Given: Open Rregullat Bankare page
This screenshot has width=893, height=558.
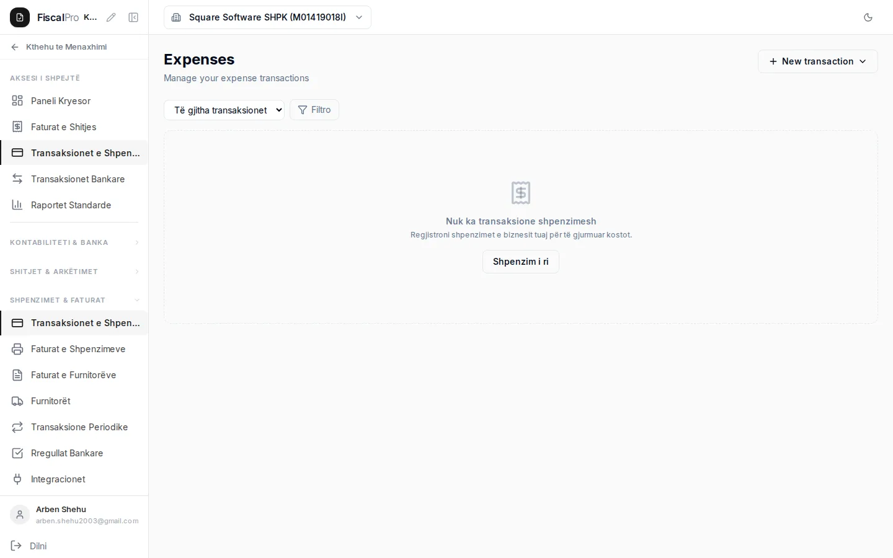Looking at the screenshot, I should (x=74, y=453).
